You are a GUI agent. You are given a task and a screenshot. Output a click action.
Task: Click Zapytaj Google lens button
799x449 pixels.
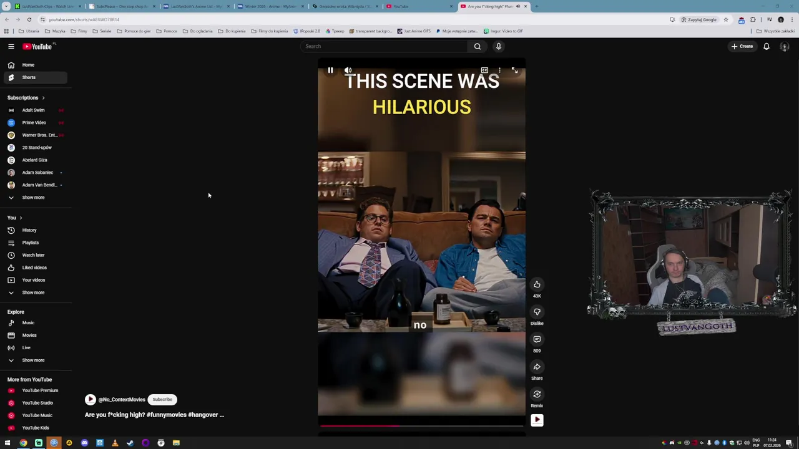click(699, 19)
